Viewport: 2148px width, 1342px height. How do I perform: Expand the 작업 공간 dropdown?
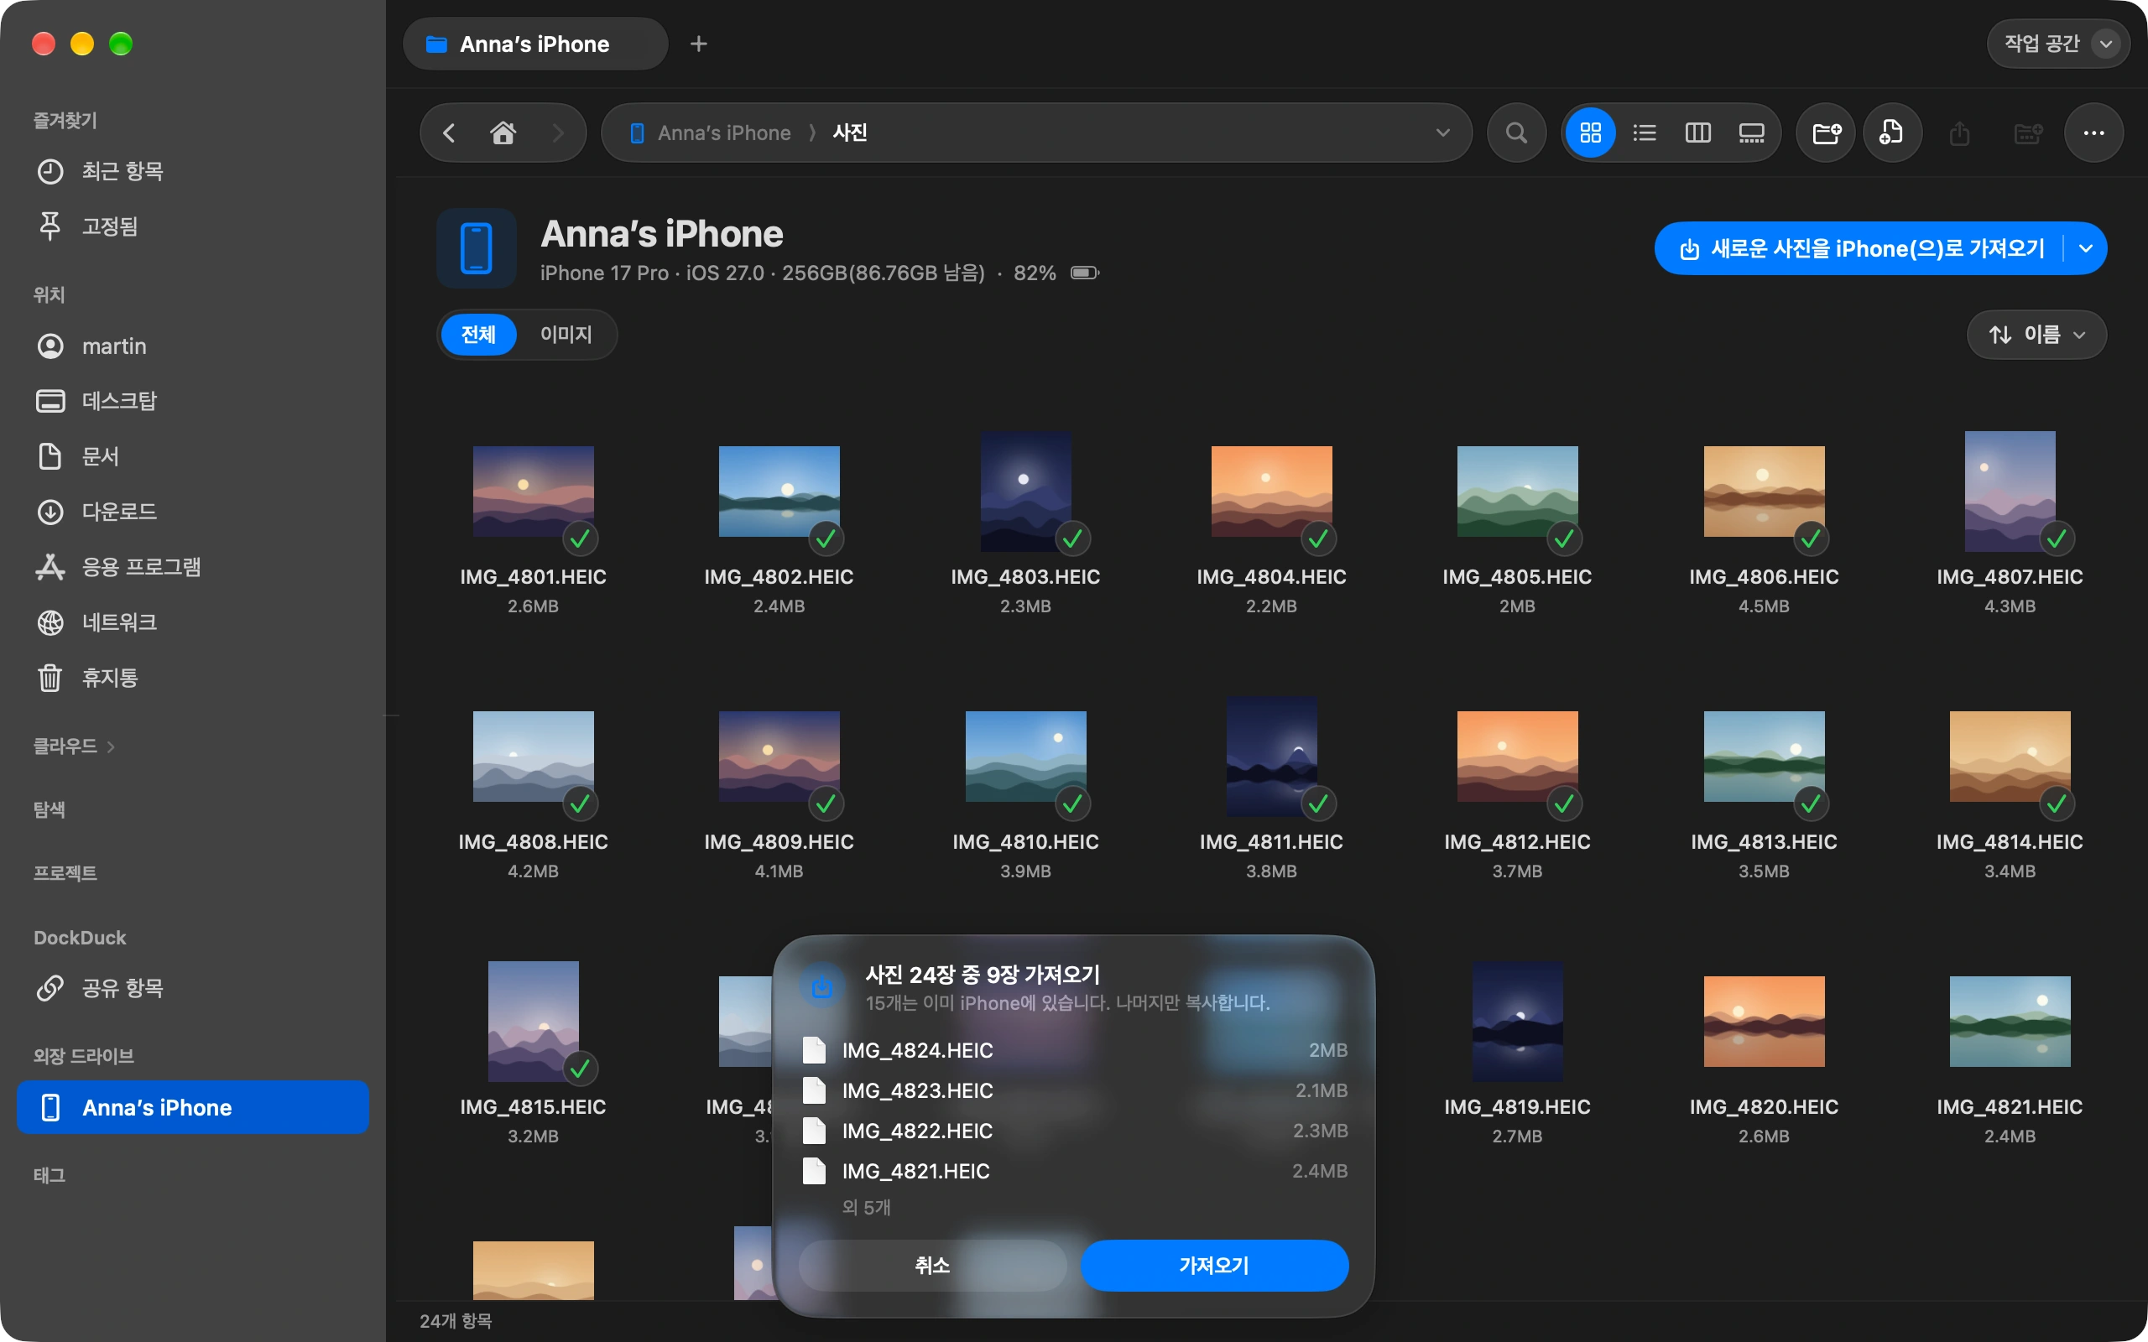[2057, 44]
